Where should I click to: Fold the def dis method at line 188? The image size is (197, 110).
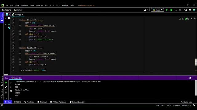[20, 62]
